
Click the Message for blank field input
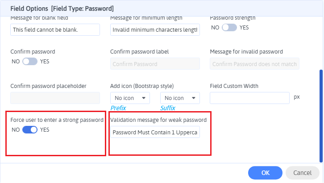tap(55, 29)
